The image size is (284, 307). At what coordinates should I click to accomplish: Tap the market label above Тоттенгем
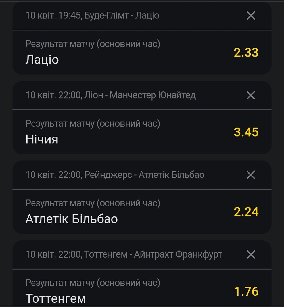(x=93, y=283)
